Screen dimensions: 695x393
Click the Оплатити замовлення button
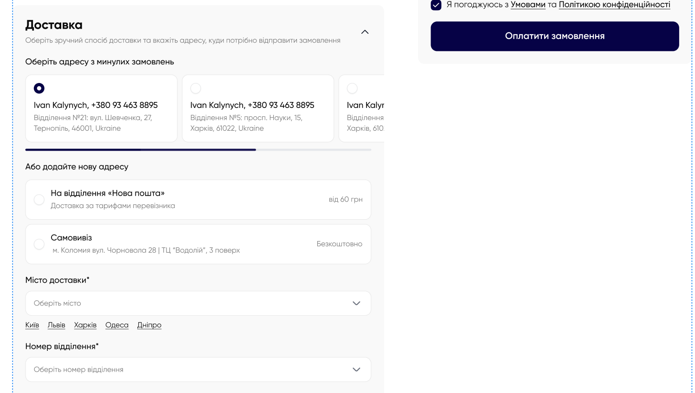[x=554, y=36]
